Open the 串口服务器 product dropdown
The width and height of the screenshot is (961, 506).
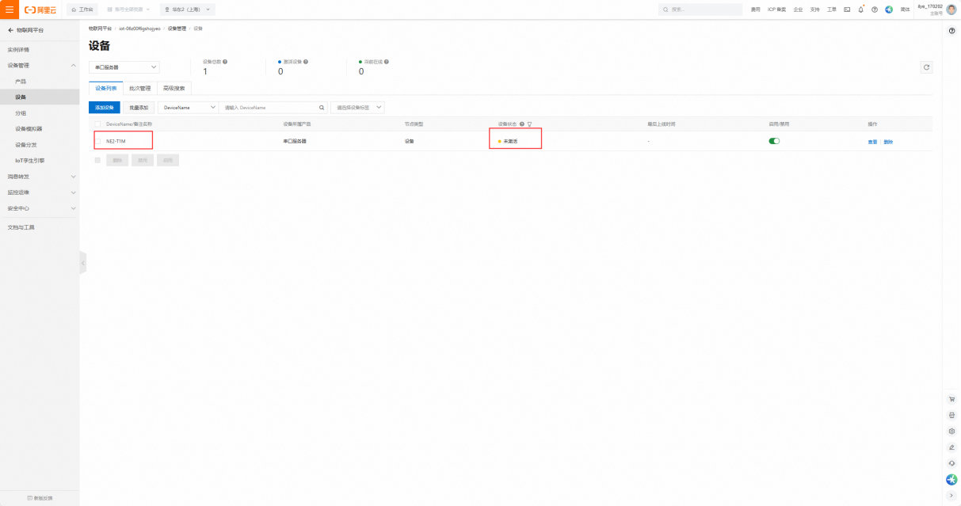[124, 67]
